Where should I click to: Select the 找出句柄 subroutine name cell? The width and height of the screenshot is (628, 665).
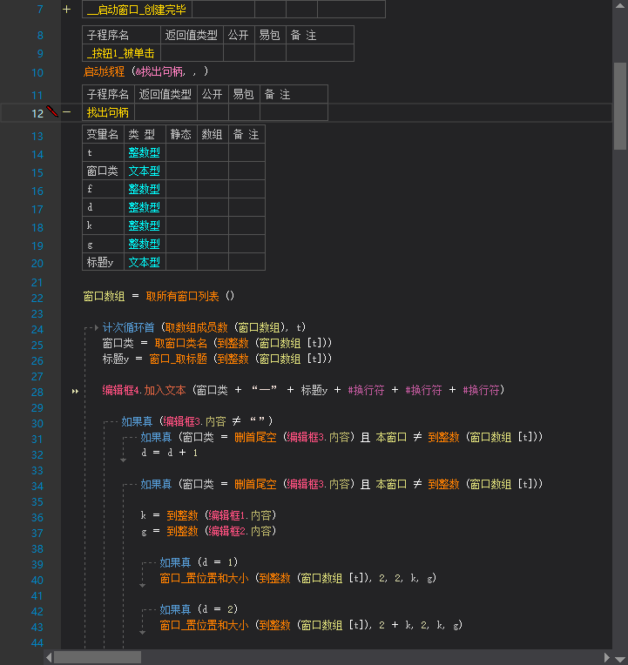108,112
